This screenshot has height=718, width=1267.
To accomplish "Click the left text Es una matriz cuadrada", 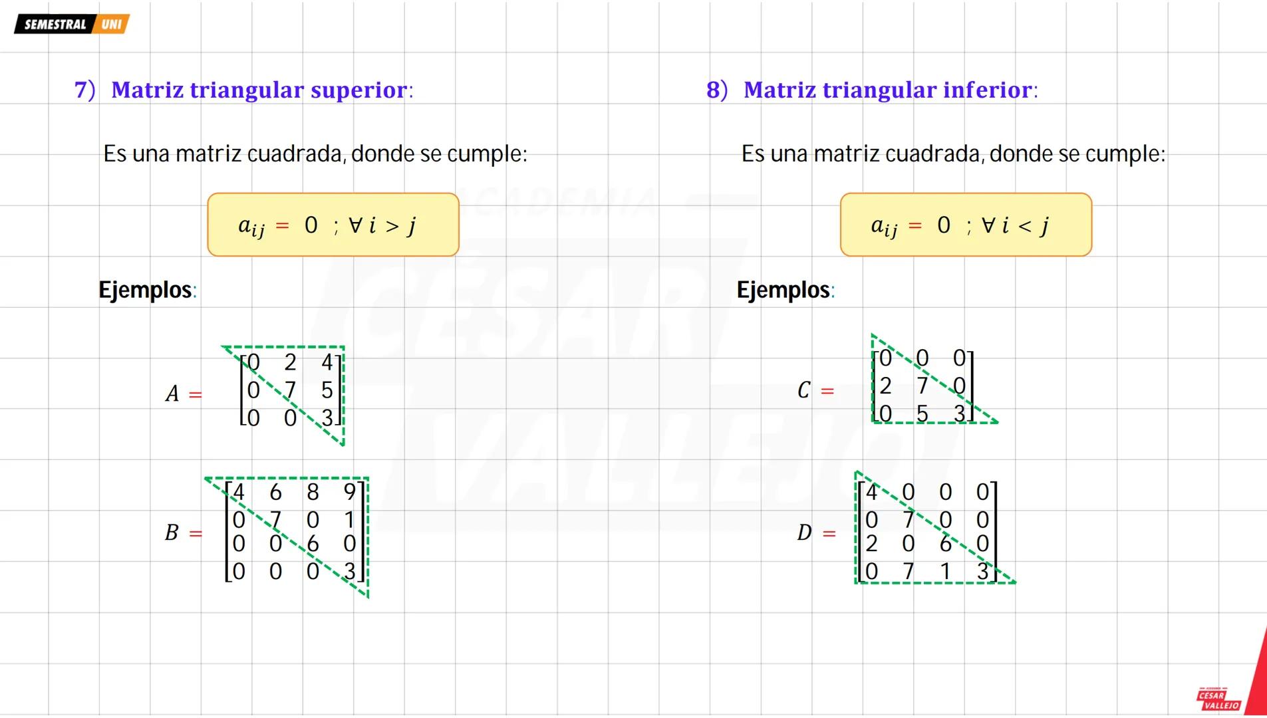I will (x=315, y=154).
